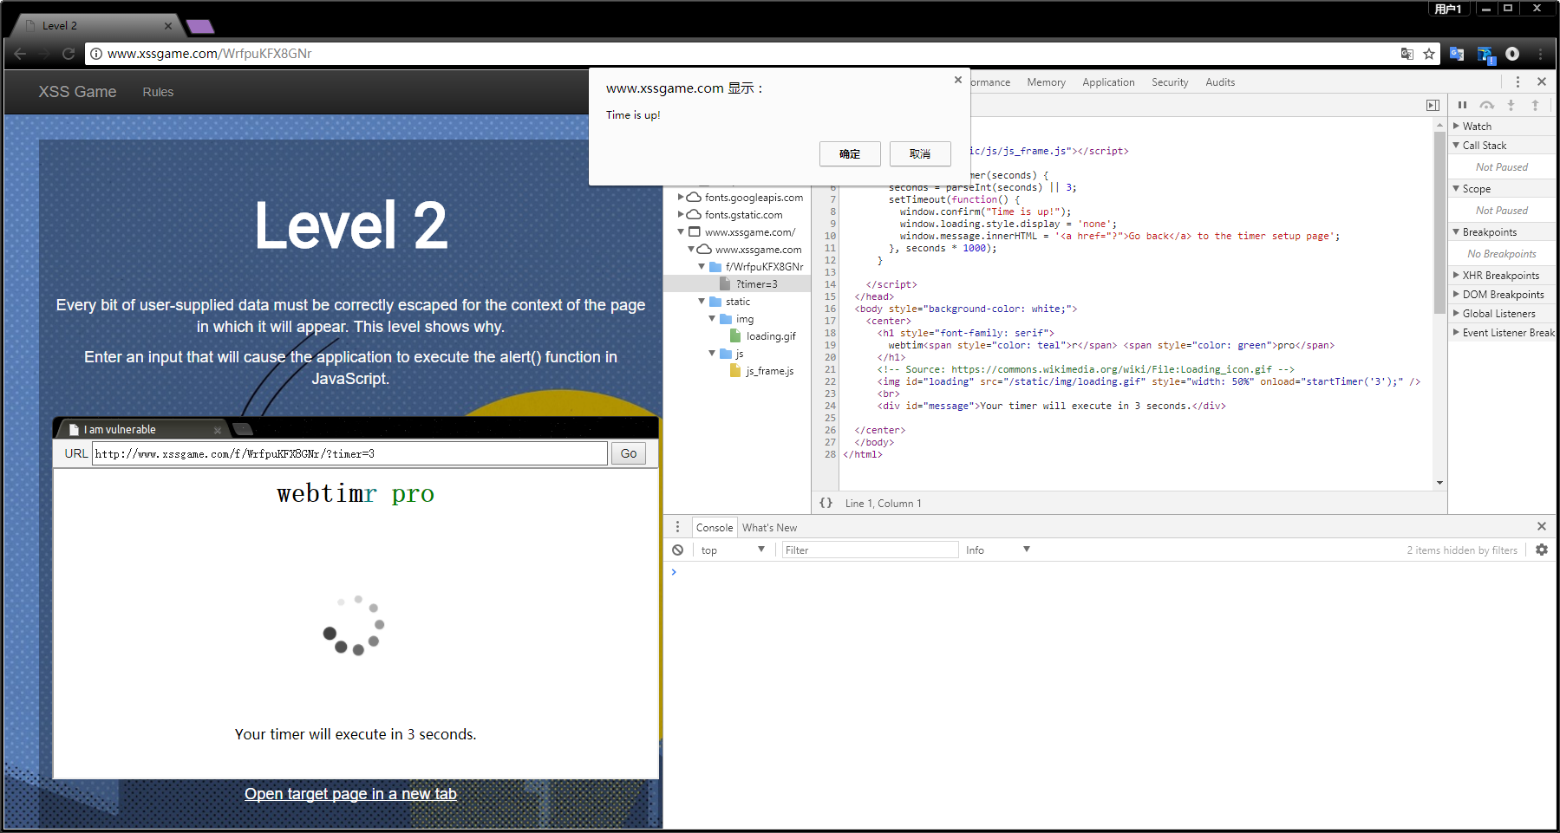Toggle the console drawer panel icon

[x=1433, y=105]
